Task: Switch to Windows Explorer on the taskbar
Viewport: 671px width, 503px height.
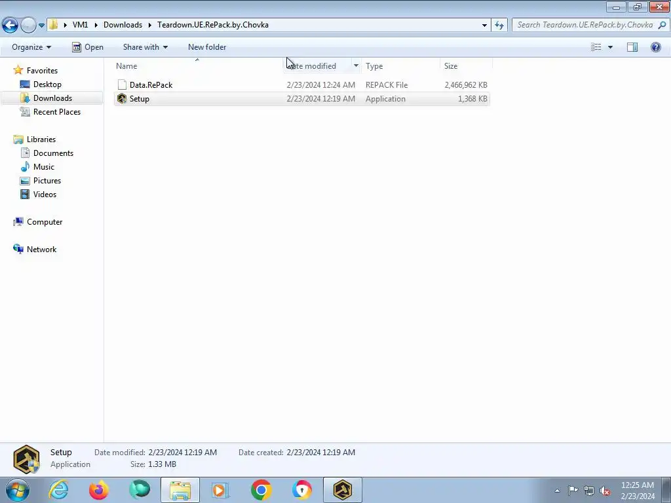Action: click(180, 490)
